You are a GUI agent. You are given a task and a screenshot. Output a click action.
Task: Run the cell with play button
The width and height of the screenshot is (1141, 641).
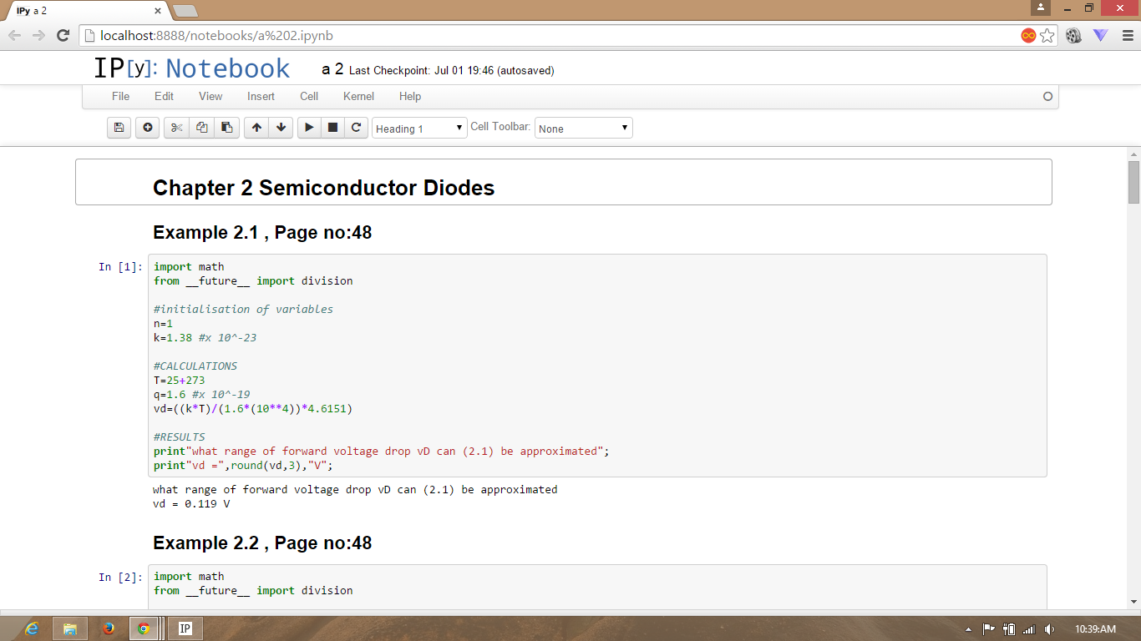[x=309, y=128]
